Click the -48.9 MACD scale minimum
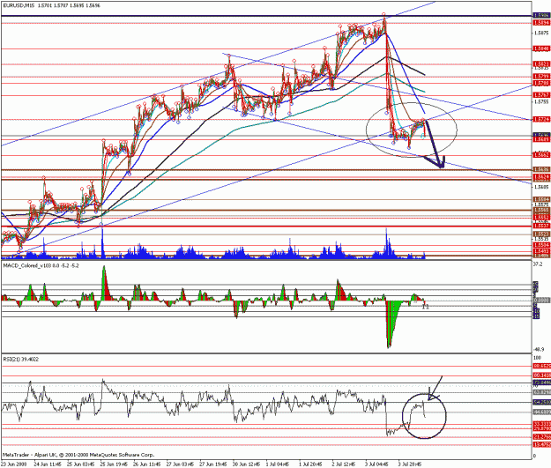The height and width of the screenshot is (468, 551). [539, 349]
